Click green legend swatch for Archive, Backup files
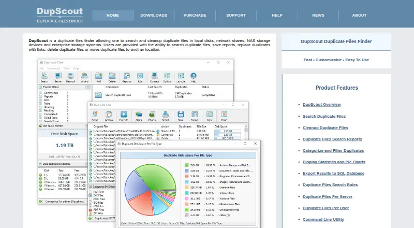The height and width of the screenshot is (228, 414). pyautogui.click(x=187, y=165)
